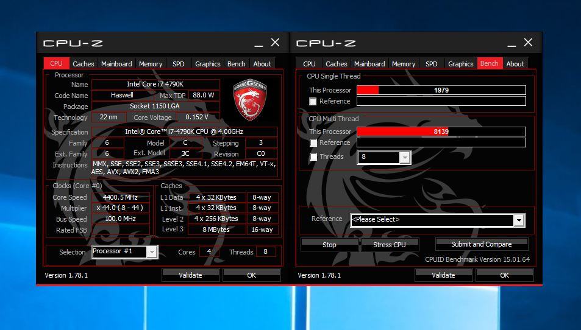581x330 pixels.
Task: Open the Memory tab in left window
Action: (x=151, y=64)
